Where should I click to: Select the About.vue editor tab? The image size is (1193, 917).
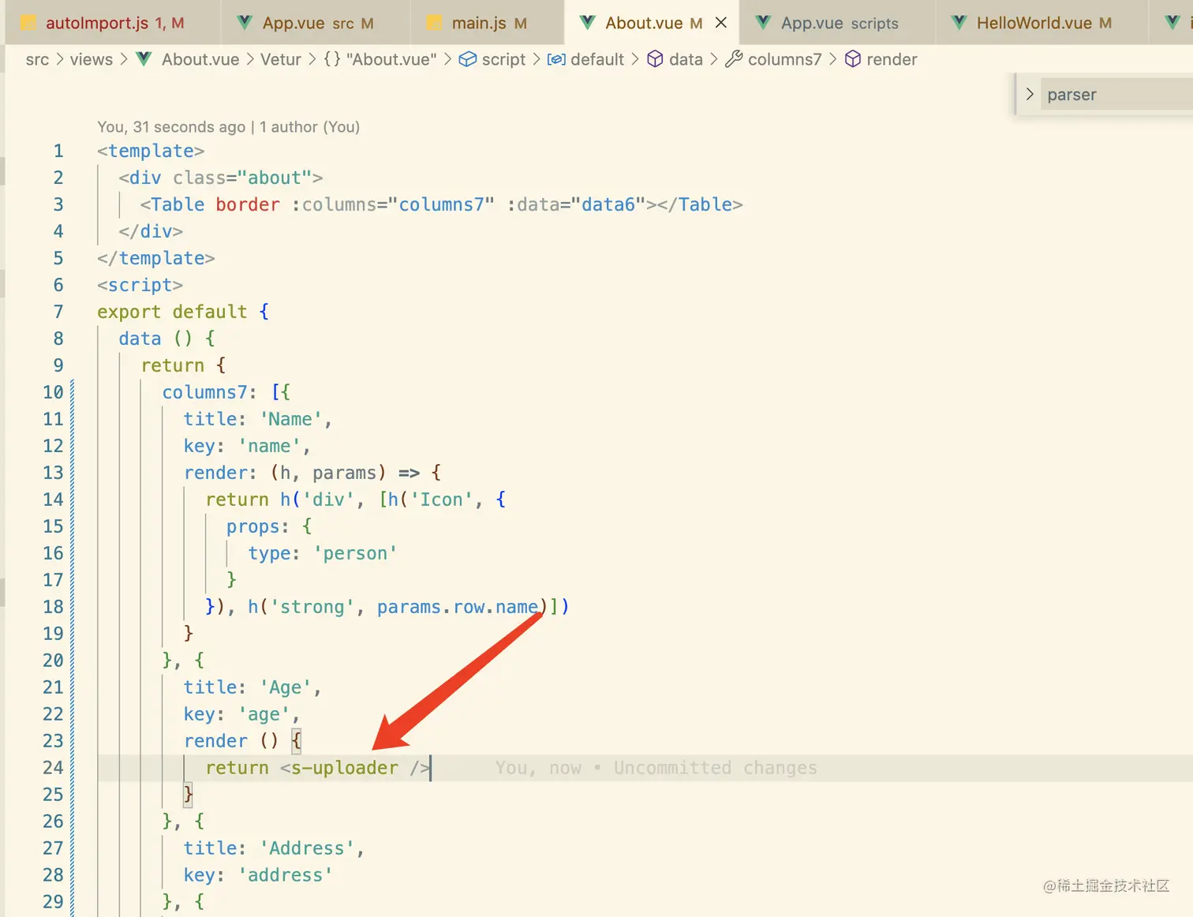[x=652, y=23]
